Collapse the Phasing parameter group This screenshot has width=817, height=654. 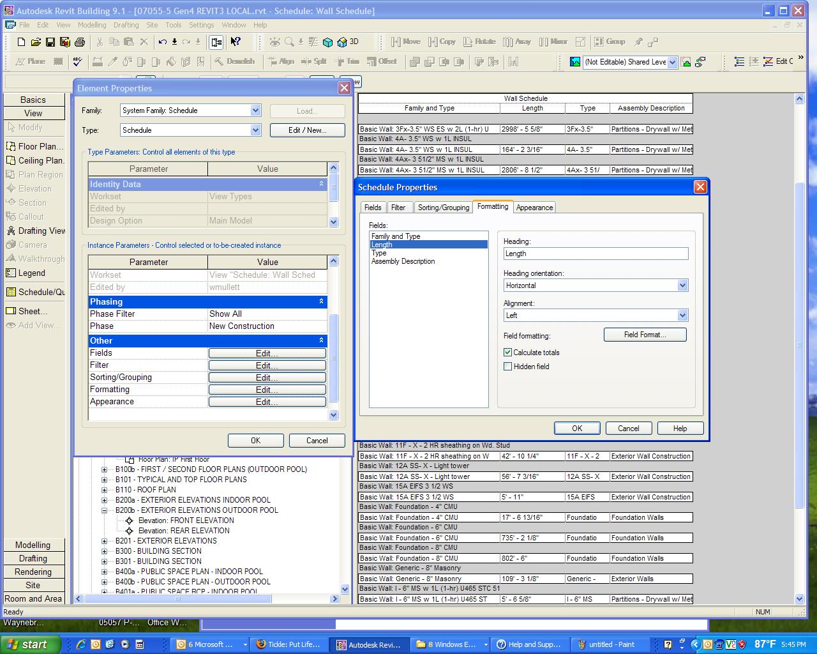coord(321,301)
